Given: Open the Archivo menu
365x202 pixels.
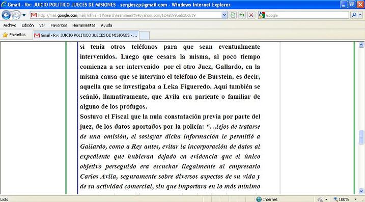Looking at the screenshot, I should tap(10, 25).
